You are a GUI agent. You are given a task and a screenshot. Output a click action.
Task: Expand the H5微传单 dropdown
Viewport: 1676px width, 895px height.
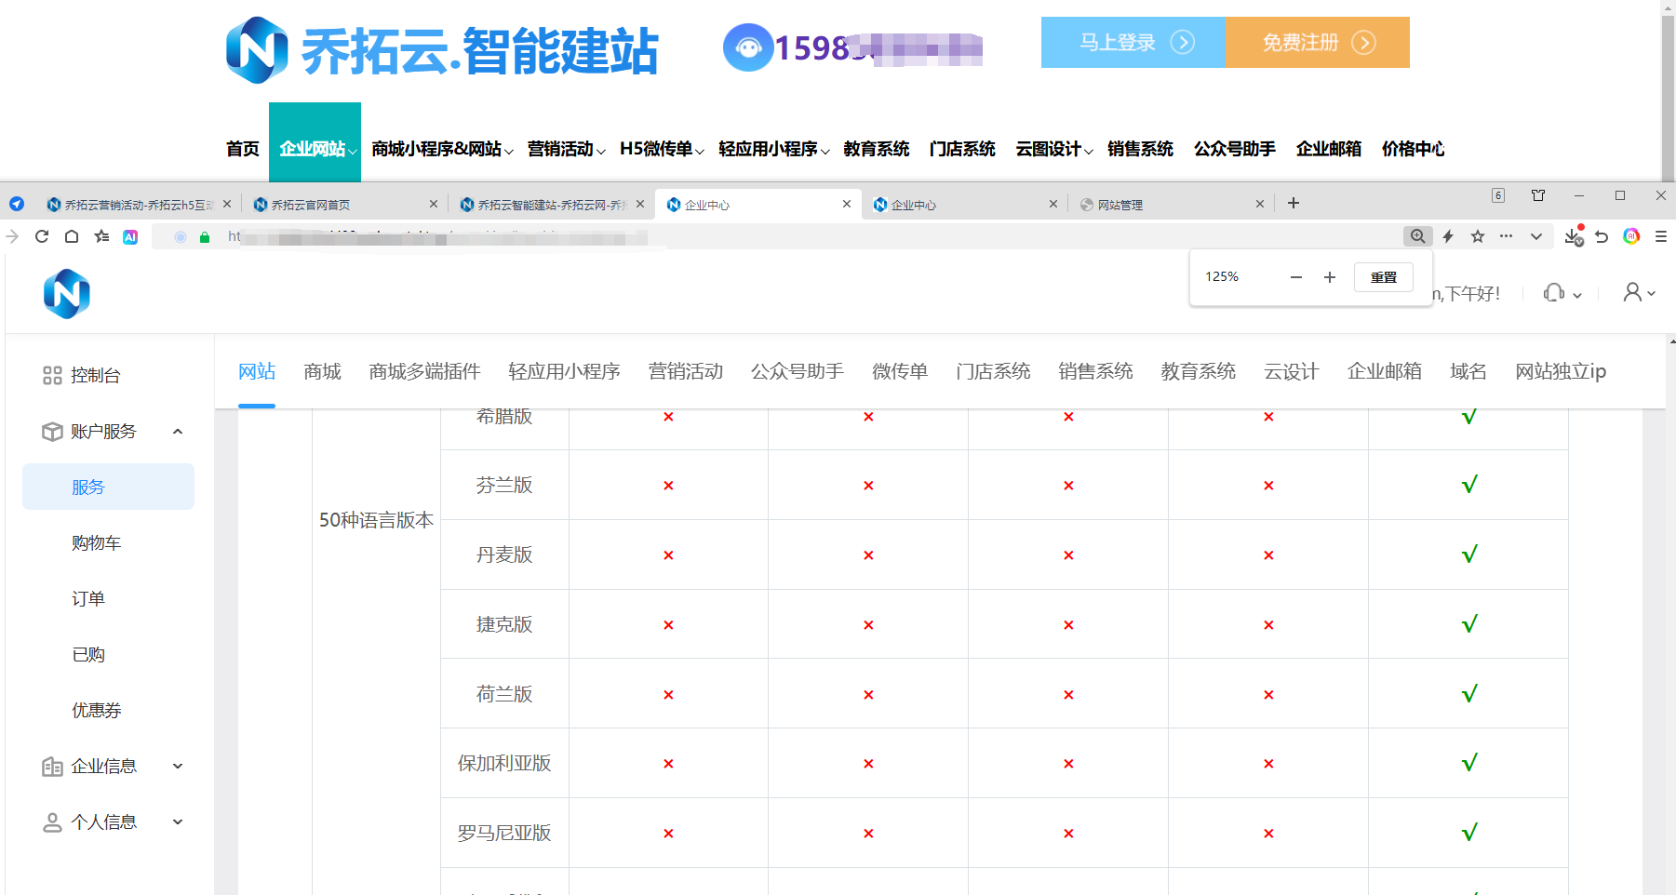tap(662, 149)
